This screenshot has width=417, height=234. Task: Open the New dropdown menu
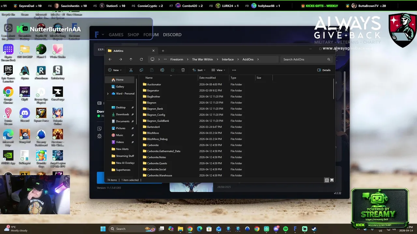pos(115,70)
